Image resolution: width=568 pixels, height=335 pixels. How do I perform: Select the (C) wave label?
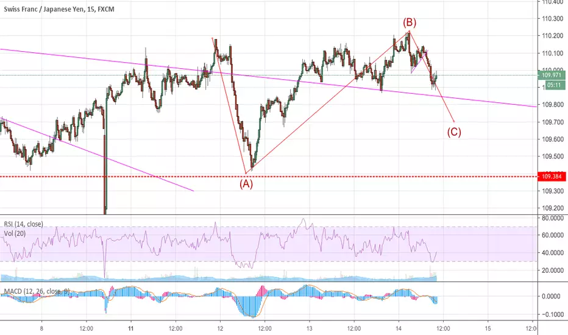point(454,132)
